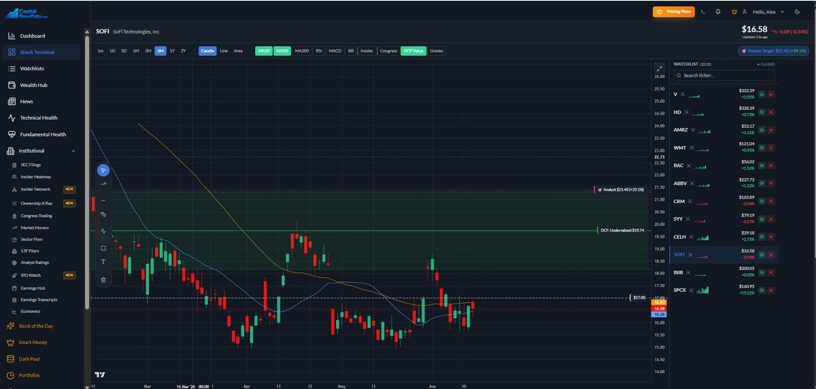Toggle the Grades button

(437, 51)
